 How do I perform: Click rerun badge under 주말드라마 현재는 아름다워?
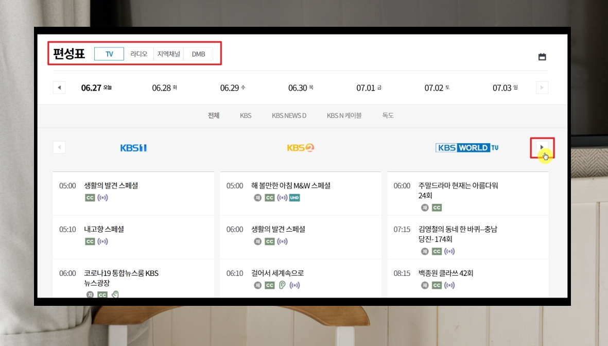(425, 208)
